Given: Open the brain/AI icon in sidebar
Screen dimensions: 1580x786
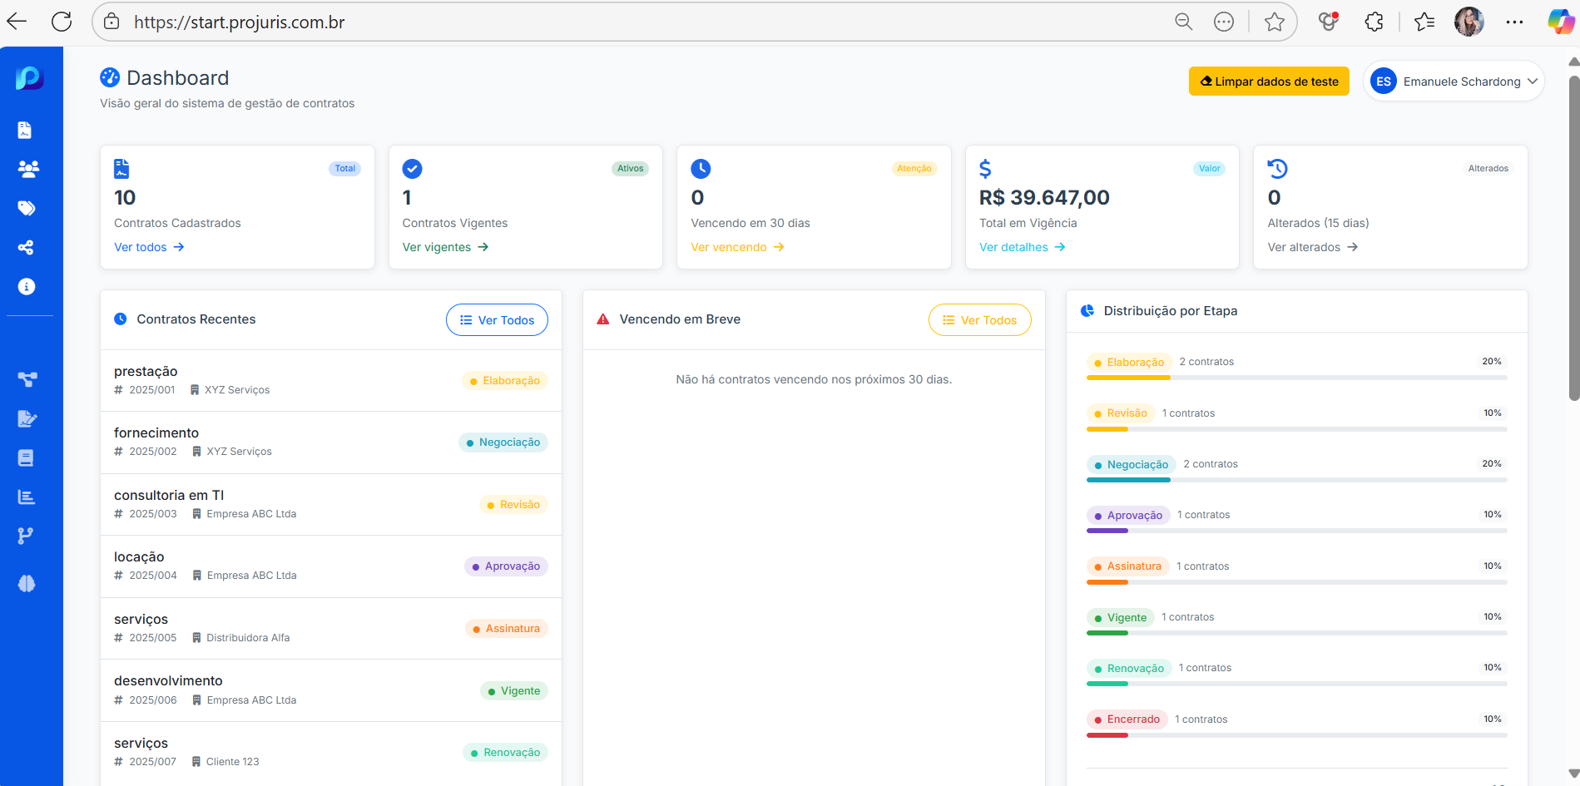Looking at the screenshot, I should (27, 583).
